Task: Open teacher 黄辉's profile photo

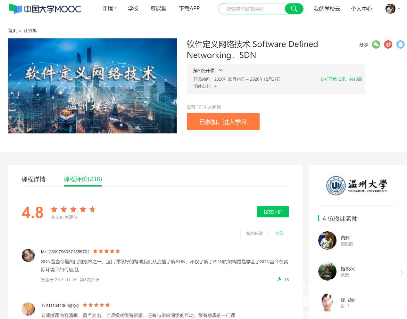Action: [x=327, y=240]
